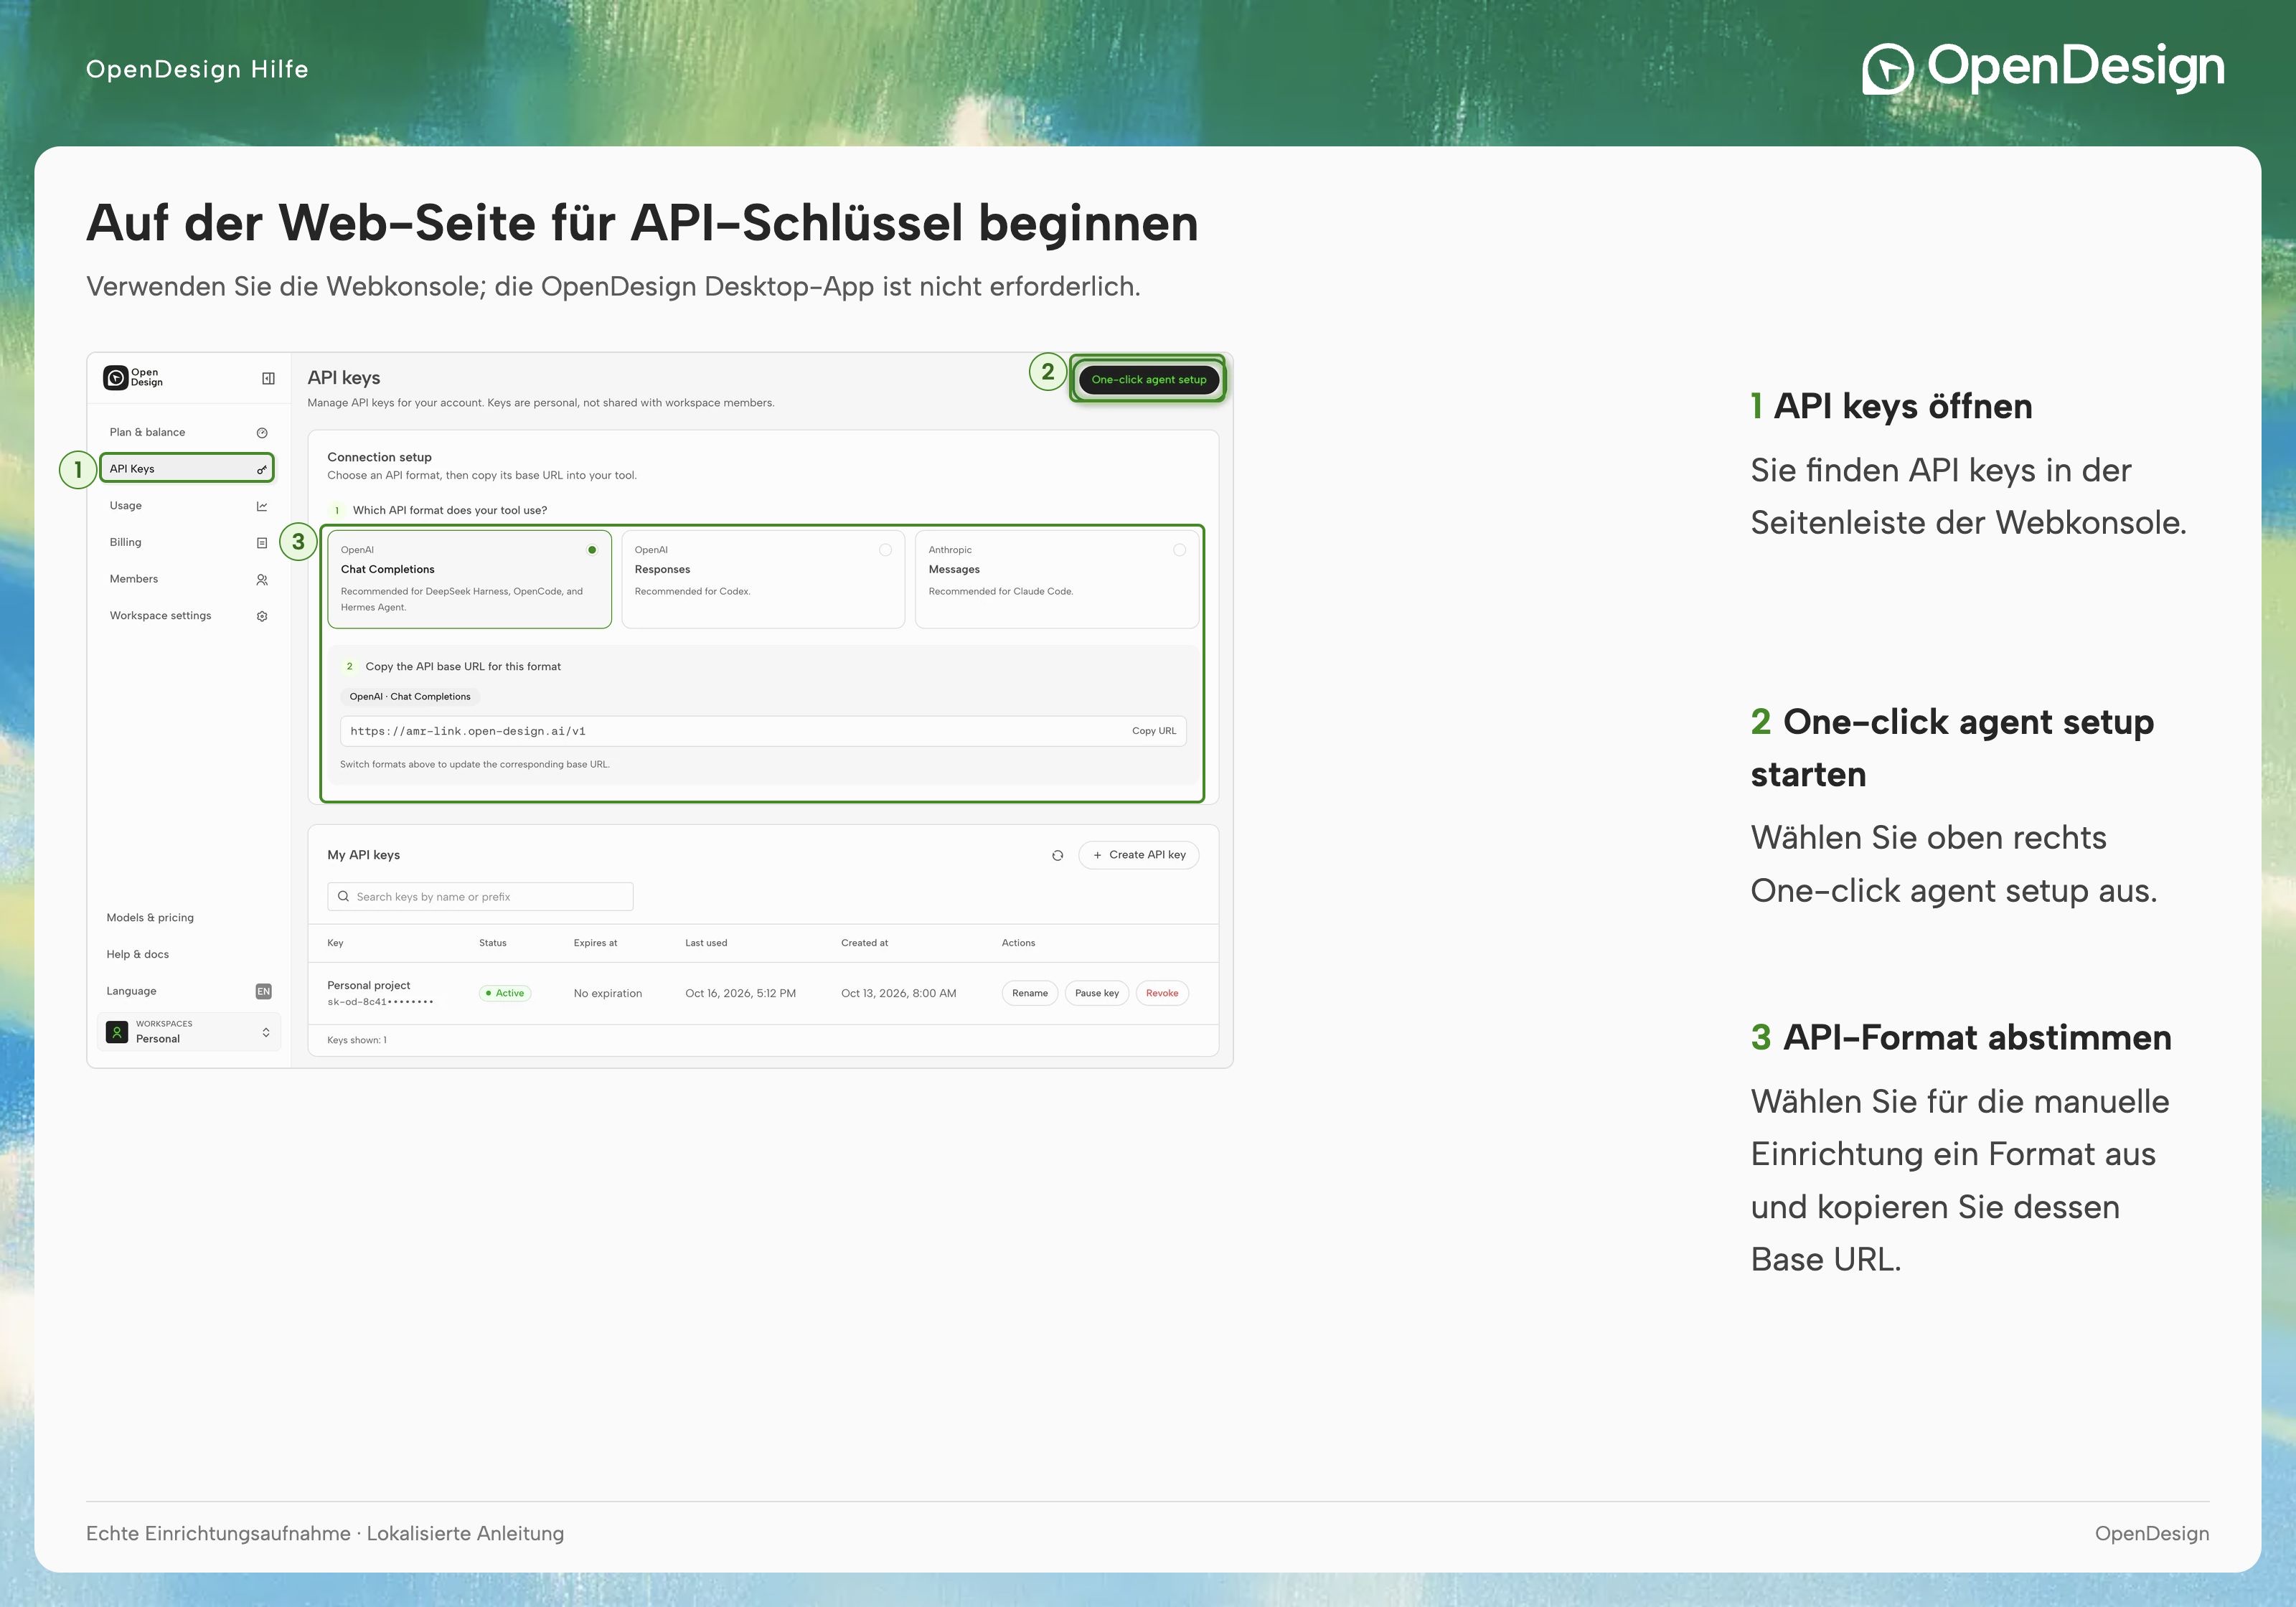
Task: Select the OpenAI Chat Completions format
Action: (x=469, y=579)
